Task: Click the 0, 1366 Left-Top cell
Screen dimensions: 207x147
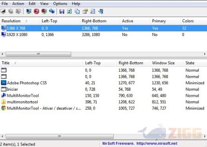Action: [x=48, y=34]
